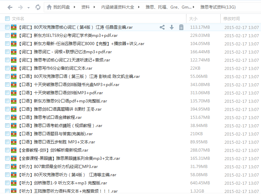Check the box for 新东方IELTS9分必考词汇 file
Screen dimensions: 261x196
tap(7, 35)
